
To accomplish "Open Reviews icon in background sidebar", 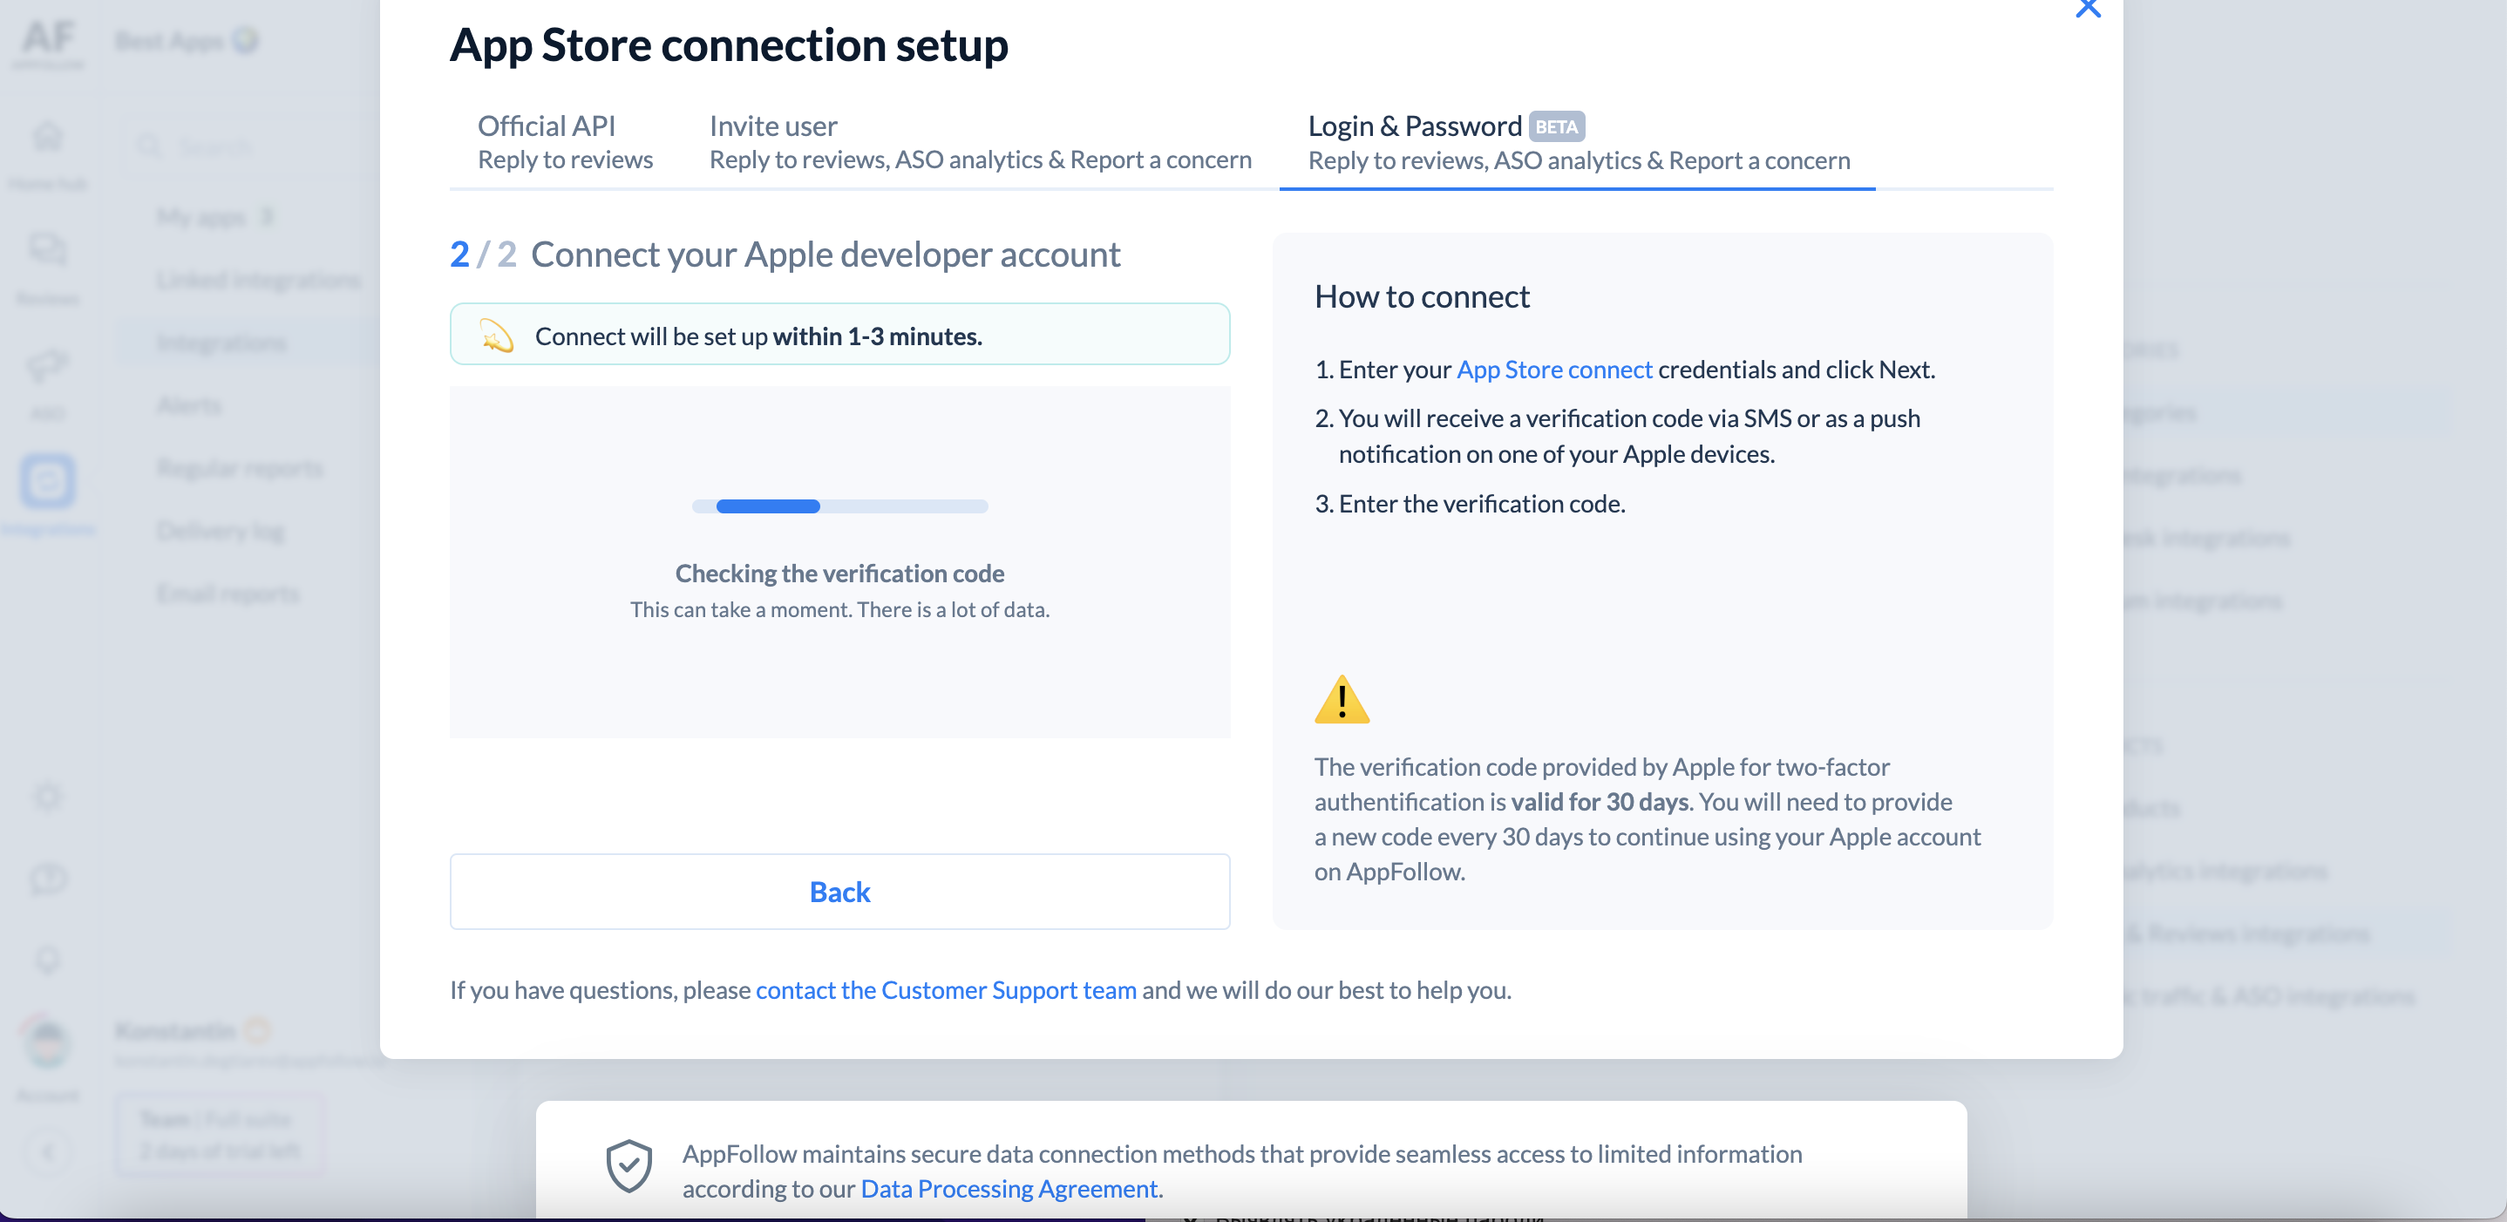I will coord(48,251).
